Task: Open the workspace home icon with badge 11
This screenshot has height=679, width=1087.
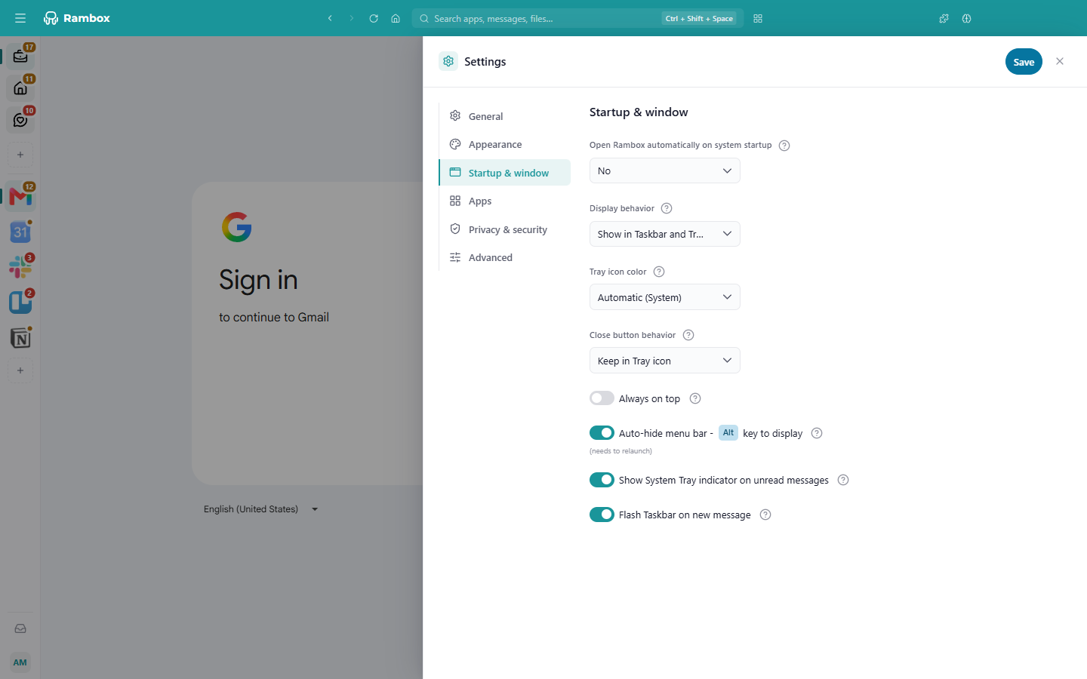Action: [x=20, y=88]
